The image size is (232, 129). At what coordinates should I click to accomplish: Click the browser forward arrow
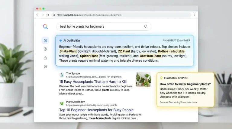click(43, 15)
